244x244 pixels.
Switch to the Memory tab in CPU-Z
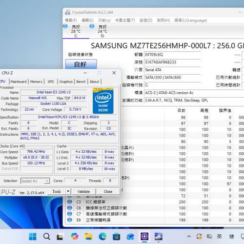pyautogui.click(x=36, y=81)
